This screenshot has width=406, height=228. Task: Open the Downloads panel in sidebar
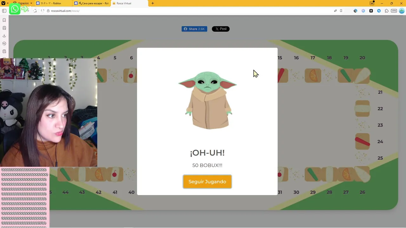point(4,36)
